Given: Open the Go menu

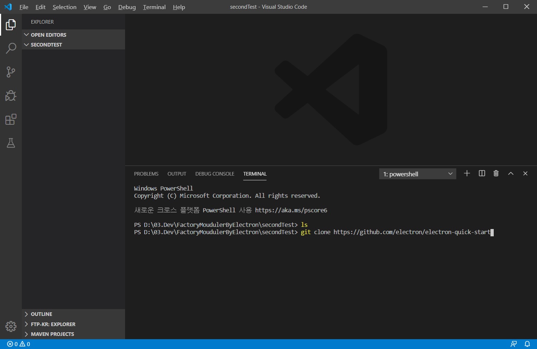Looking at the screenshot, I should point(107,7).
